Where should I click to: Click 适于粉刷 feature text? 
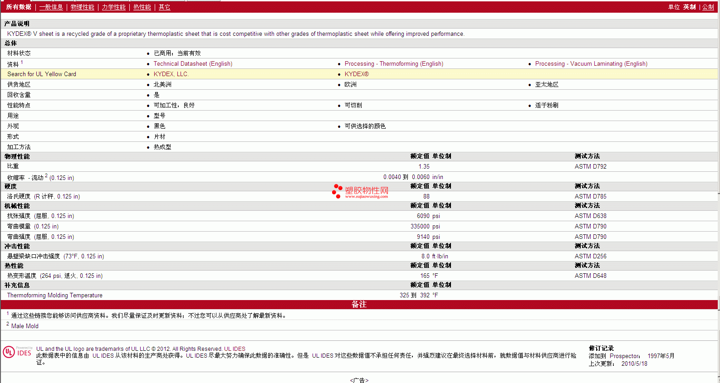[x=547, y=106]
